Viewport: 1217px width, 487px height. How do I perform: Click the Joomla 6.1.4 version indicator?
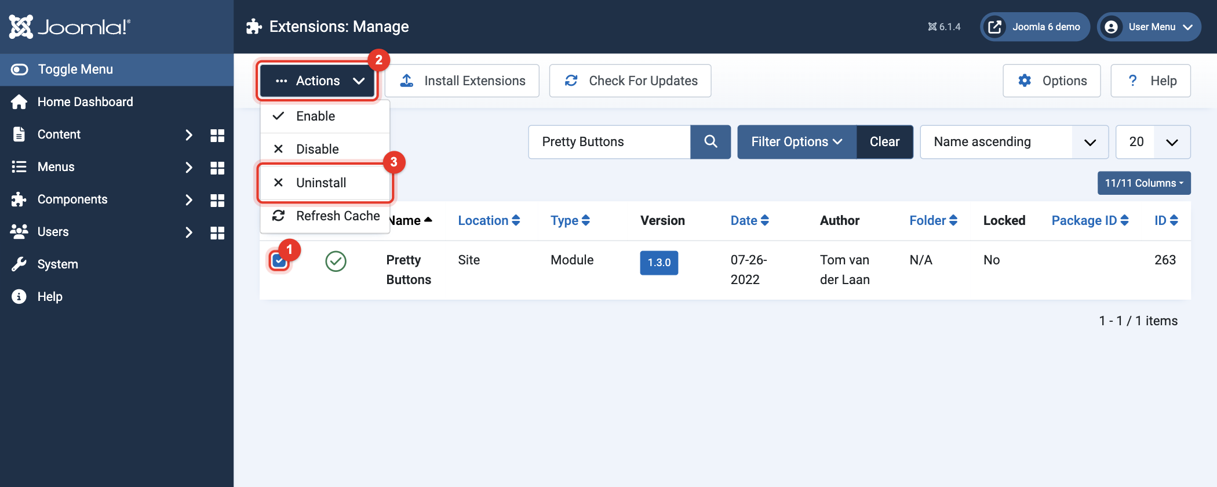coord(944,27)
